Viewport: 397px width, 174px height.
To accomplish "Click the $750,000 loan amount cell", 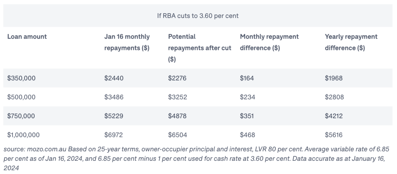I will 21,116.
